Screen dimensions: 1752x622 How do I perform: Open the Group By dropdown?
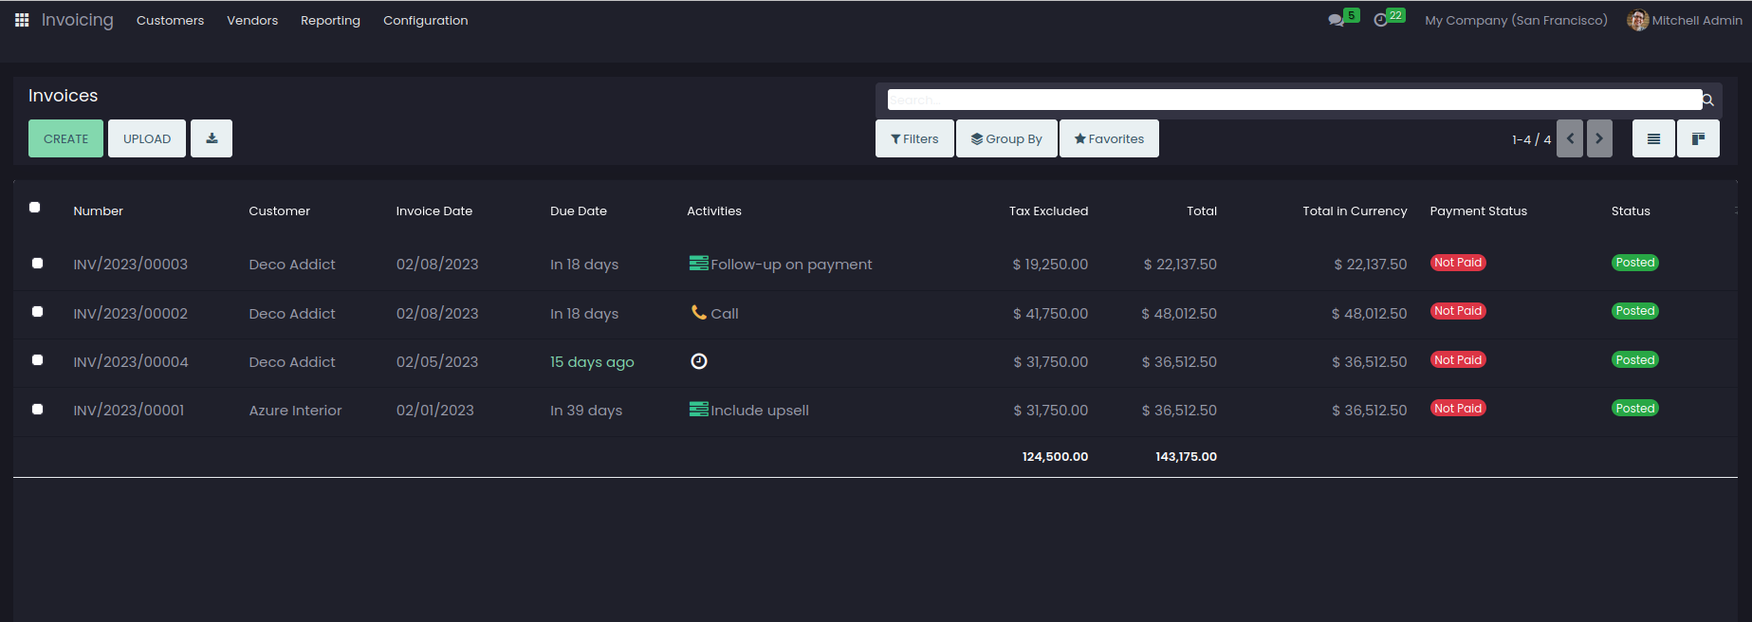pos(1006,138)
